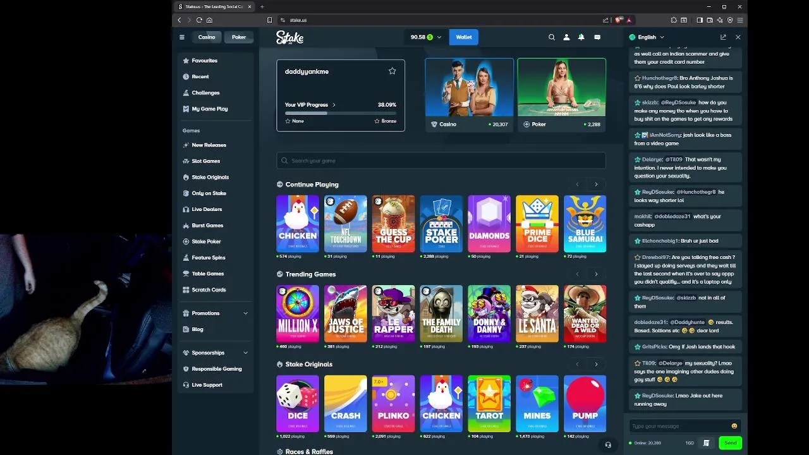Open the Brave shields icon
The width and height of the screenshot is (809, 455).
(x=619, y=20)
